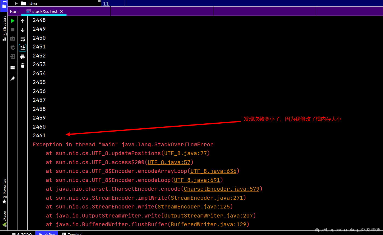
Task: Click the output line 2460
Action: [x=39, y=127]
